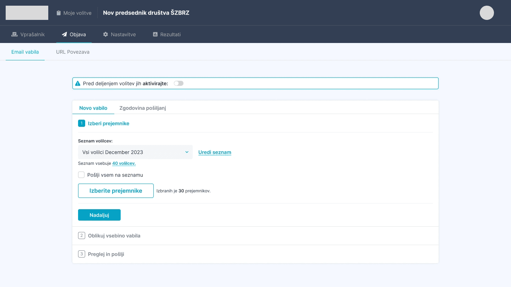The height and width of the screenshot is (287, 511).
Task: Open the URL Povezava tab
Action: [x=73, y=52]
